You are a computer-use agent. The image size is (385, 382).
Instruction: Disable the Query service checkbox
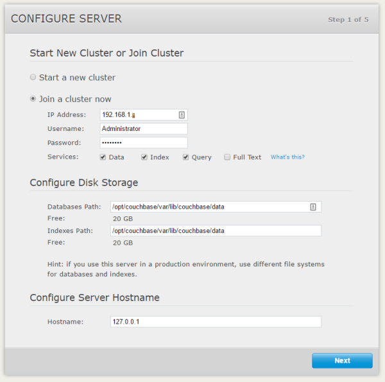coord(185,157)
